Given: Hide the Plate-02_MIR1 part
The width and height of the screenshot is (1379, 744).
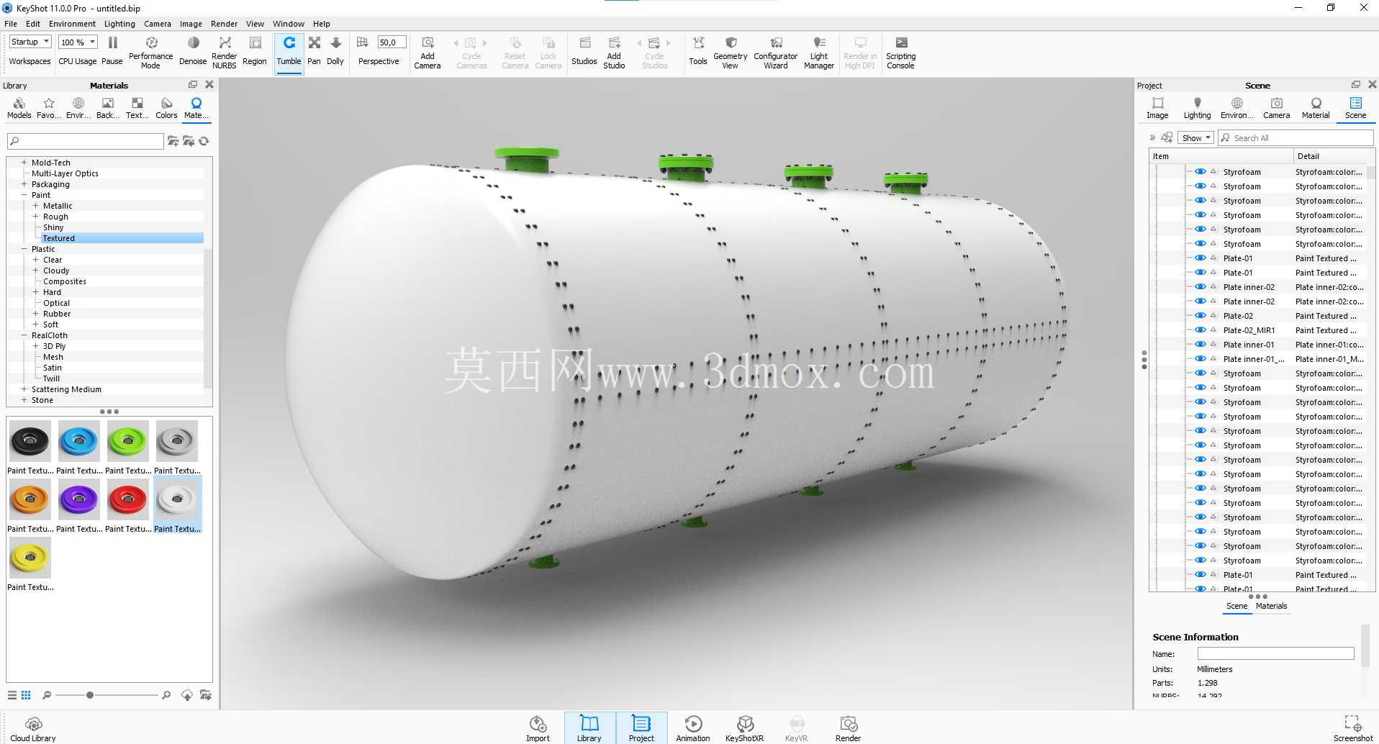Looking at the screenshot, I should click(1200, 330).
